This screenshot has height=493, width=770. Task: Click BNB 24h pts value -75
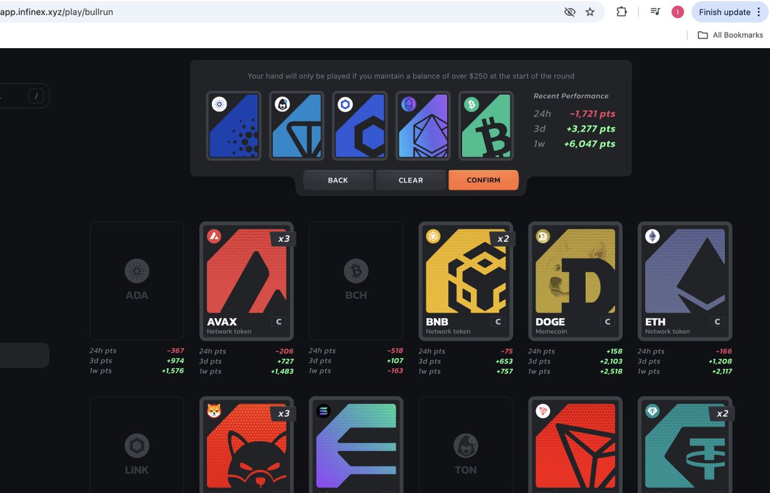(x=507, y=351)
